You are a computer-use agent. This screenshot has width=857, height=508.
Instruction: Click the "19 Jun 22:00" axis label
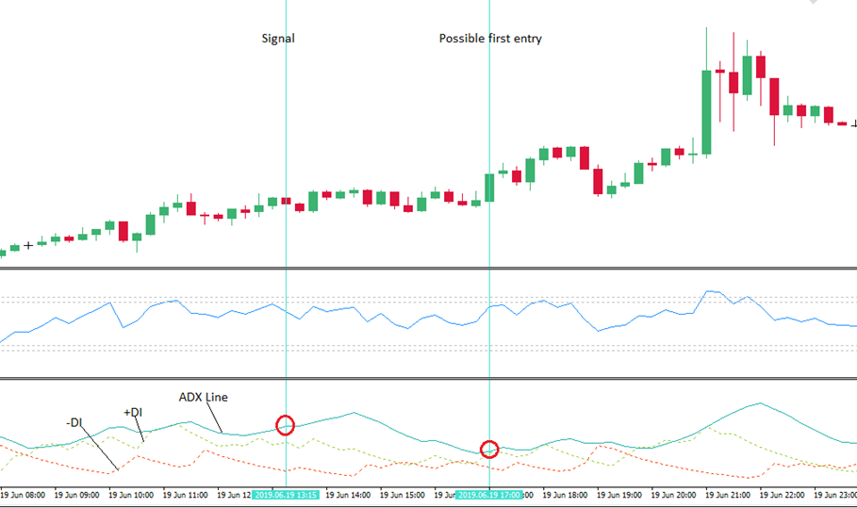coord(782,495)
